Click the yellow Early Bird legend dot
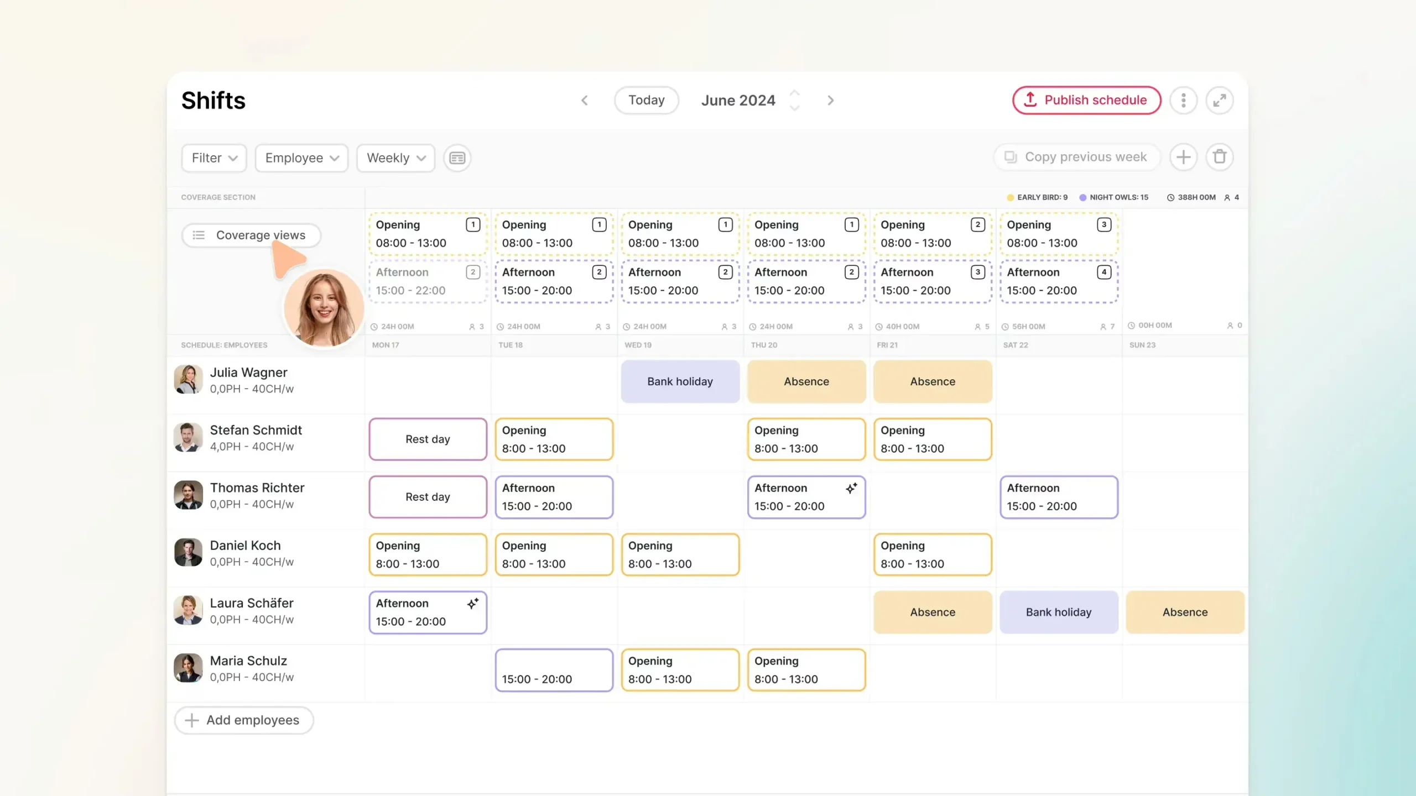Viewport: 1416px width, 796px height. (1011, 197)
